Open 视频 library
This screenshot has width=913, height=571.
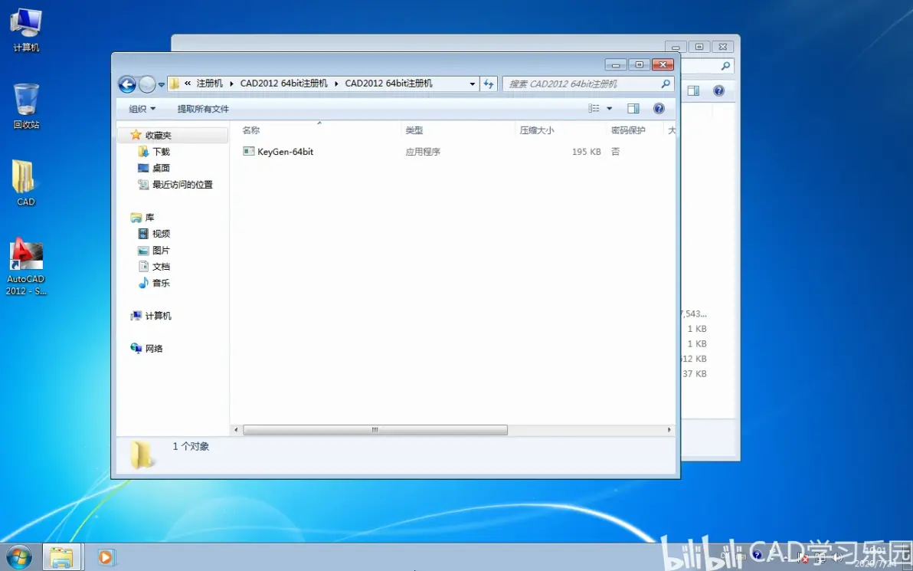[x=154, y=234]
